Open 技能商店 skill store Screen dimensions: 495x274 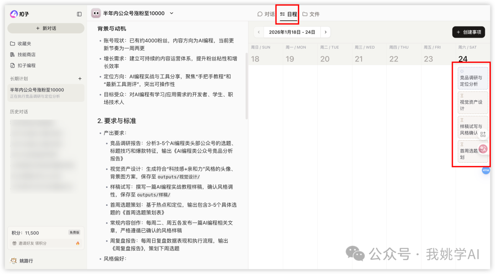(26, 55)
